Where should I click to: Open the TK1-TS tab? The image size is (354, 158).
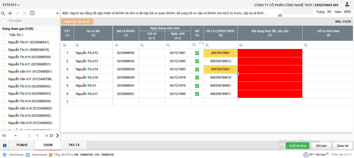(x=74, y=145)
